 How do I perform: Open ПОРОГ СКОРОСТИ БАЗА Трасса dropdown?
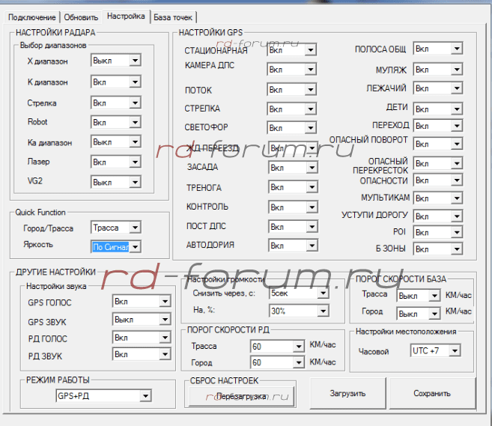(x=419, y=296)
